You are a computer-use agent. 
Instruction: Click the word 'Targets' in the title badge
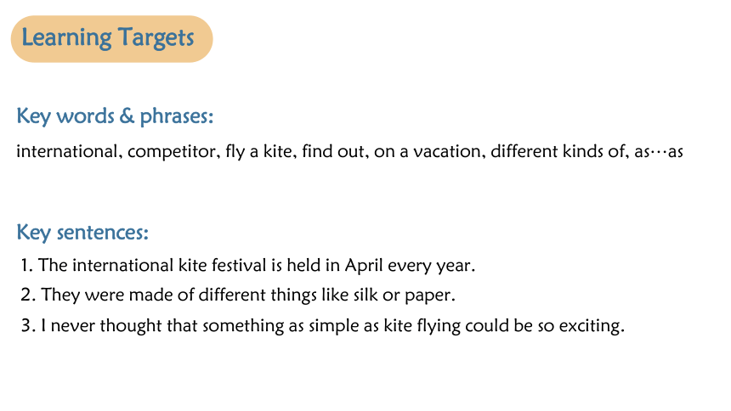point(156,38)
